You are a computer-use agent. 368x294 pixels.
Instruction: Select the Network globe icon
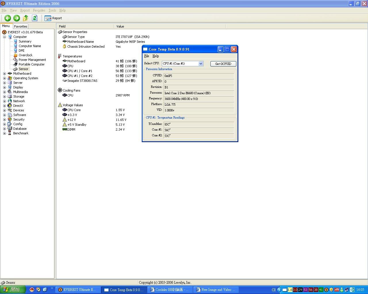coord(10,101)
